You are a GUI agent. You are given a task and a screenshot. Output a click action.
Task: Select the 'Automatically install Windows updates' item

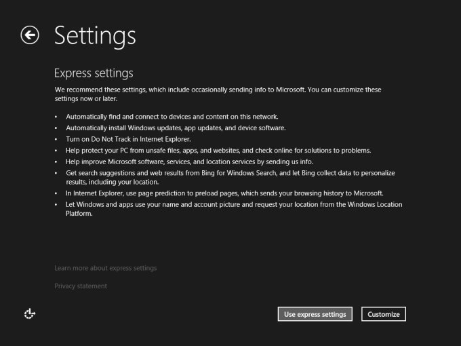[x=176, y=128]
